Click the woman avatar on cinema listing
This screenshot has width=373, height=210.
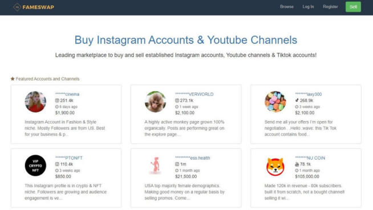coord(35,102)
